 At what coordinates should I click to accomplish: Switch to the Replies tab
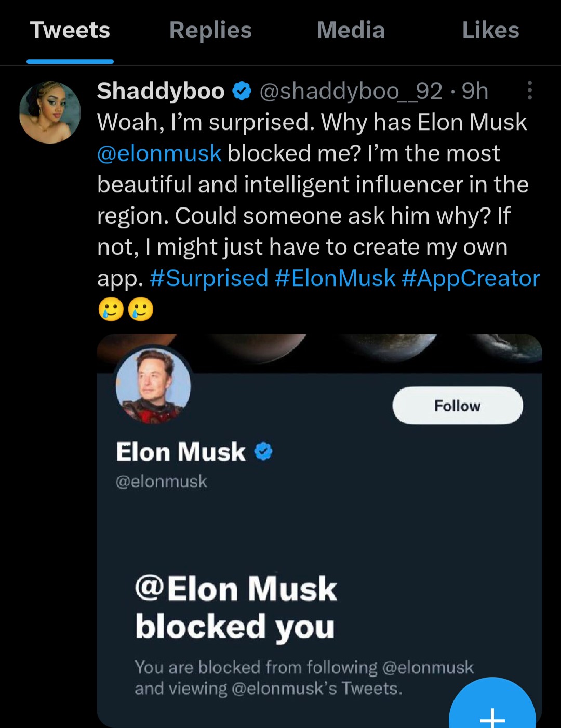(x=210, y=30)
